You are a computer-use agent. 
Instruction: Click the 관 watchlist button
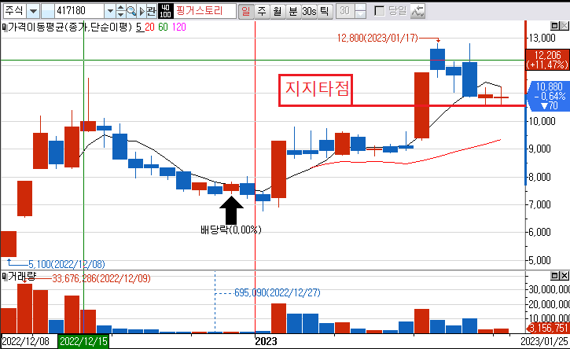pos(151,11)
